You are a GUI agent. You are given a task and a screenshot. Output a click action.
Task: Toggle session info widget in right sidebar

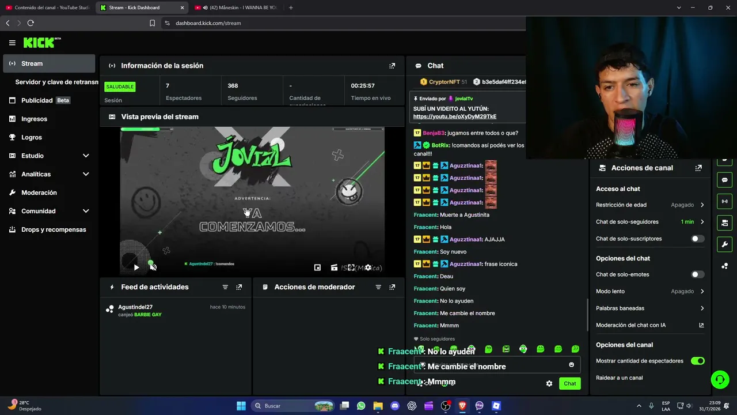click(x=724, y=201)
